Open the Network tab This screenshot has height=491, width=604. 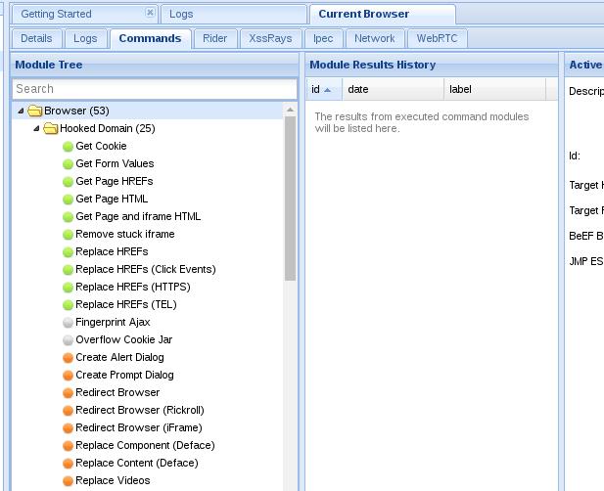point(374,39)
